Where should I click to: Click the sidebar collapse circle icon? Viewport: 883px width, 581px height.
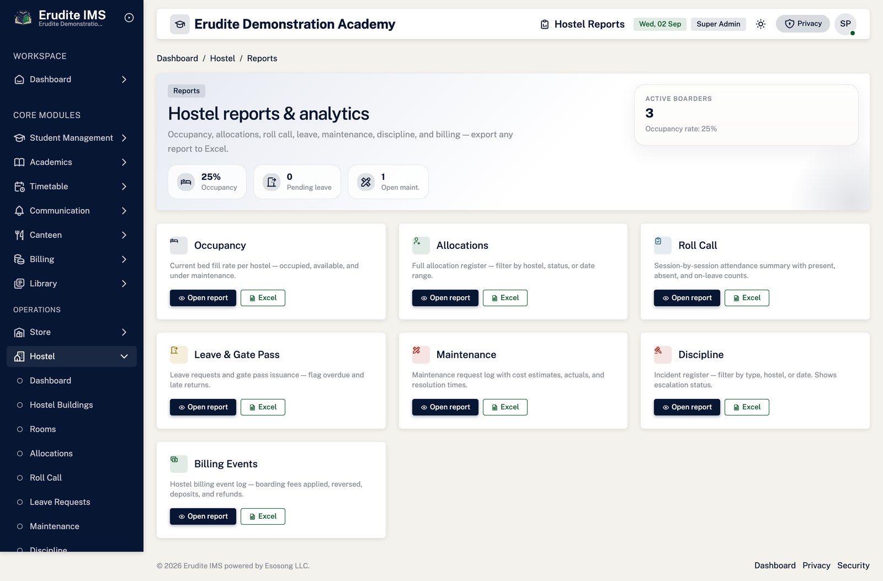coord(129,18)
